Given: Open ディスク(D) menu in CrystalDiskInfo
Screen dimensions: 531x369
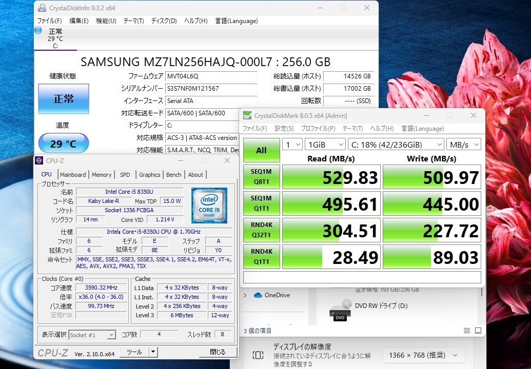Looking at the screenshot, I should click(x=164, y=21).
